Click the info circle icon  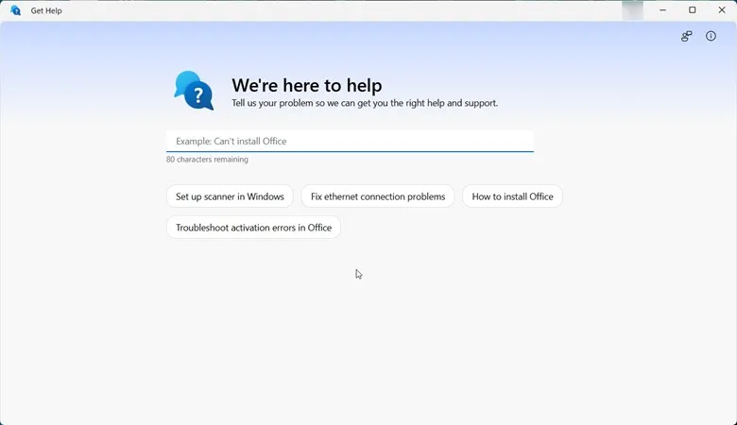[x=711, y=36]
